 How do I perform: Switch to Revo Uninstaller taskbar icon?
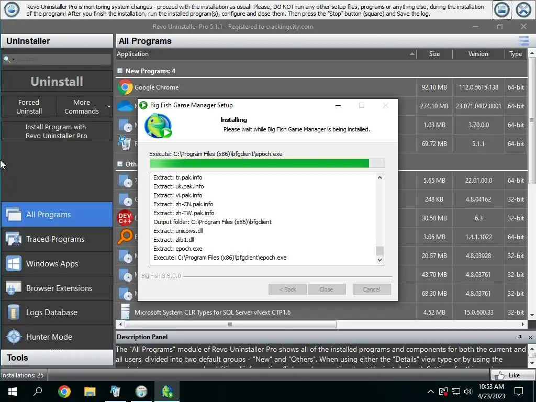tap(115, 392)
